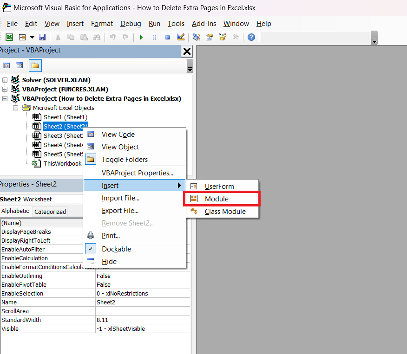Screen dimensions: 407x354
Task: Select Sheet1 (Sheet1) in the project tree
Action: click(x=66, y=117)
